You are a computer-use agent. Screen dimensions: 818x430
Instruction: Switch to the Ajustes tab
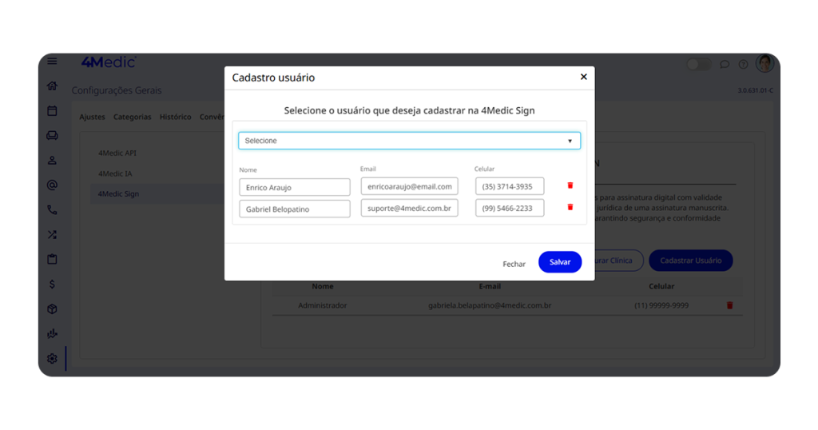tap(93, 117)
